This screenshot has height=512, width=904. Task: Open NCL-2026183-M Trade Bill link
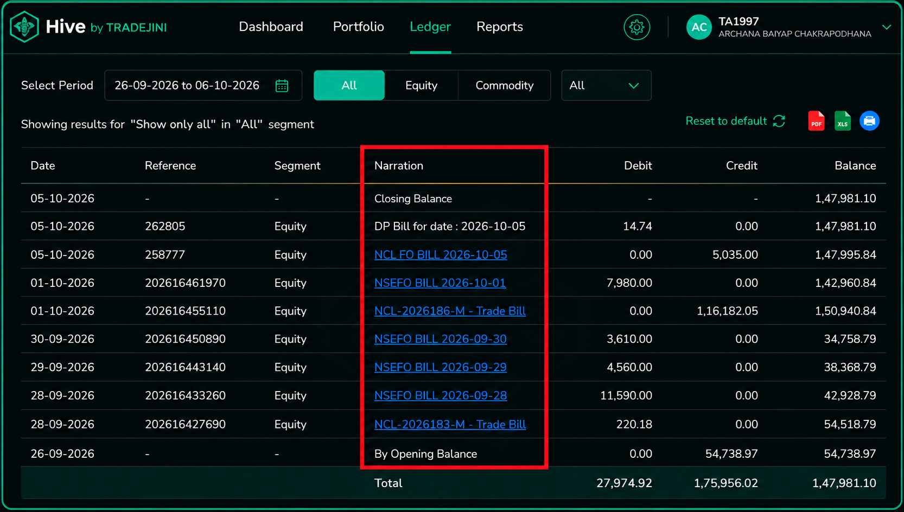pos(450,424)
